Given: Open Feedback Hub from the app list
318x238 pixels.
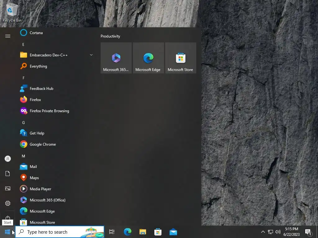Looking at the screenshot, I should [x=57, y=88].
